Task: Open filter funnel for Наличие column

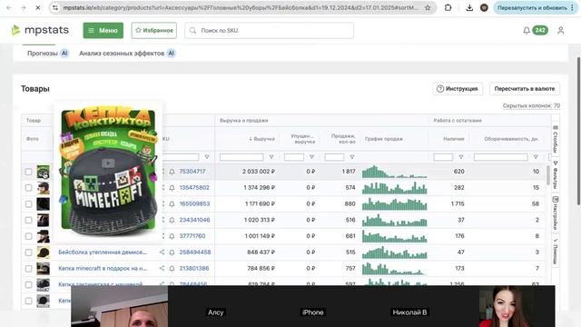Action: click(461, 157)
